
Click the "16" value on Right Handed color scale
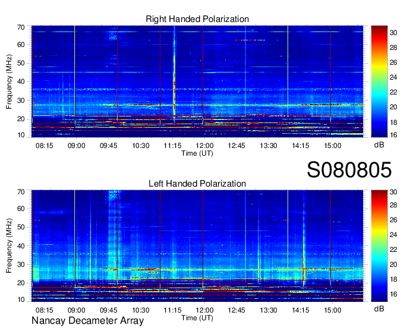tap(393, 134)
